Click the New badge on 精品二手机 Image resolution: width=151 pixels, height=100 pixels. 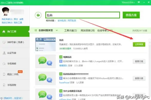(x=20, y=72)
